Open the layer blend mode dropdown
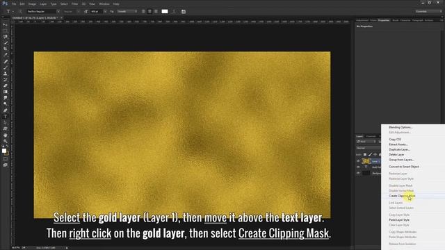 tap(368, 148)
